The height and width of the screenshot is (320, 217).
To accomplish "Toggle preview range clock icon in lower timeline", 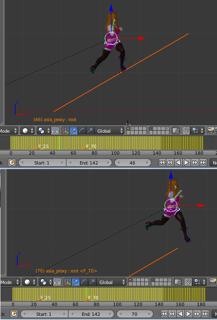I will 14,314.
